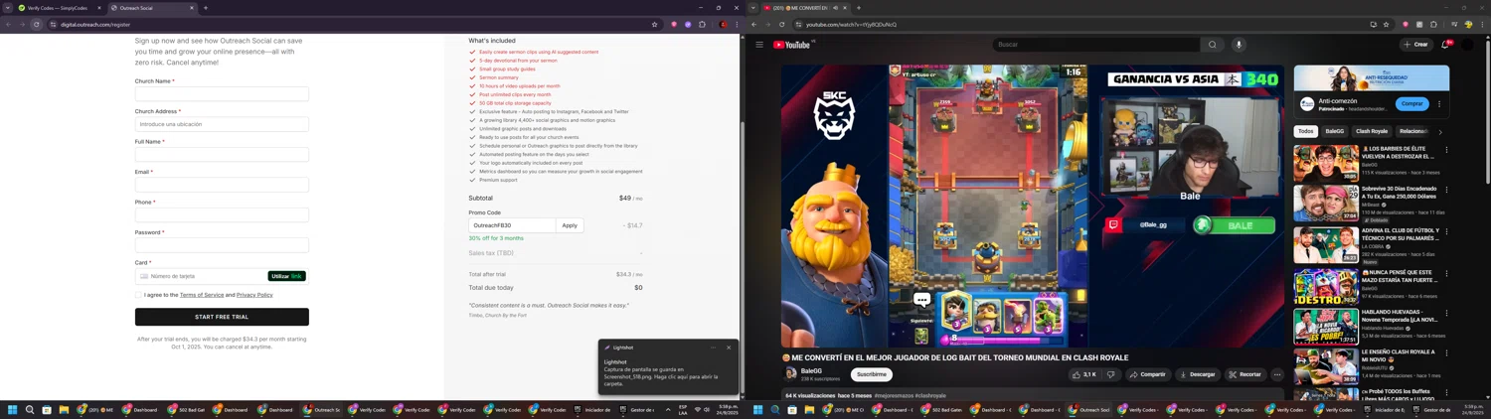Viewport: 1491px width, 419px height.
Task: Click YouTube search magnifier button
Action: pyautogui.click(x=1212, y=45)
